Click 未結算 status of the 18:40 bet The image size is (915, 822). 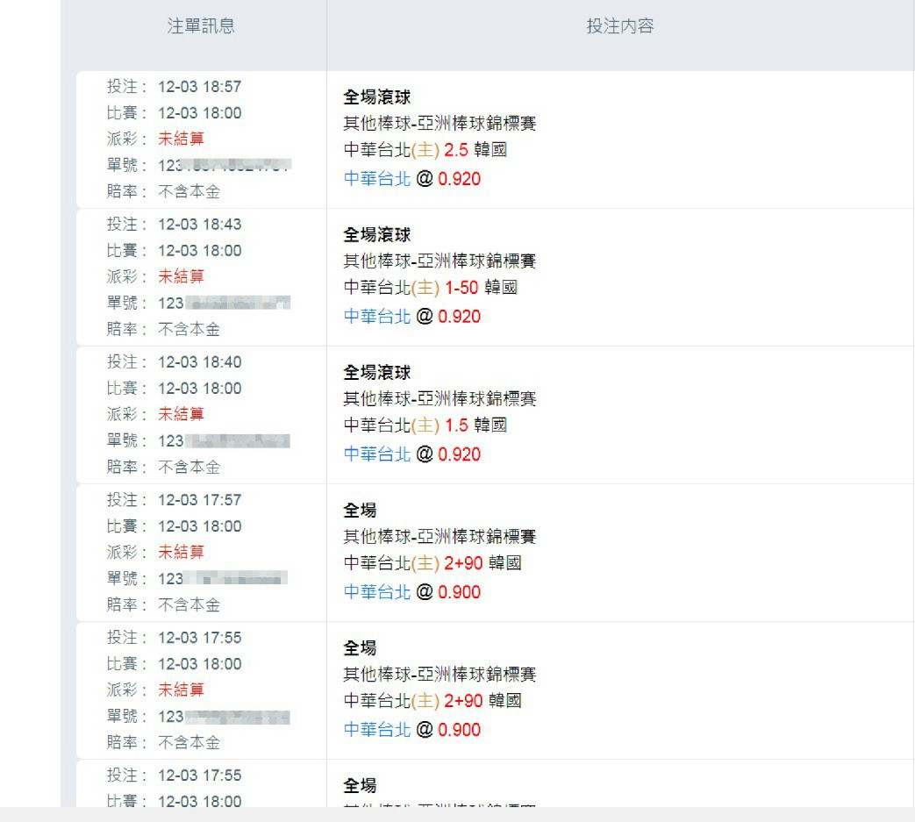[x=181, y=414]
